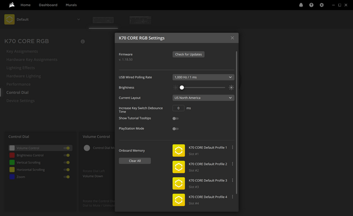The image size is (353, 216).
Task: Select Device Settings in sidebar
Action: pyautogui.click(x=21, y=100)
